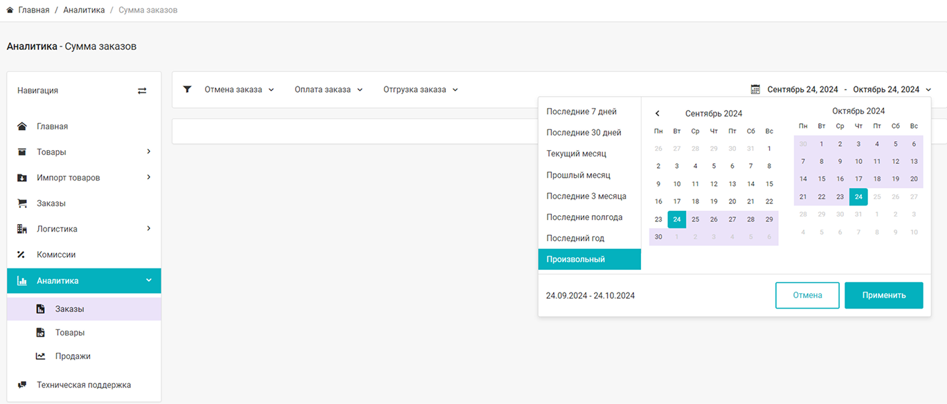Open the date range picker dropdown
The width and height of the screenshot is (947, 404).
[842, 89]
